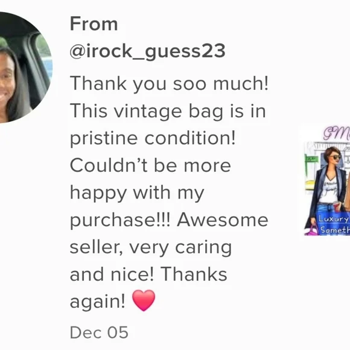
Task: Click the red heart emoji
Action: point(144,301)
